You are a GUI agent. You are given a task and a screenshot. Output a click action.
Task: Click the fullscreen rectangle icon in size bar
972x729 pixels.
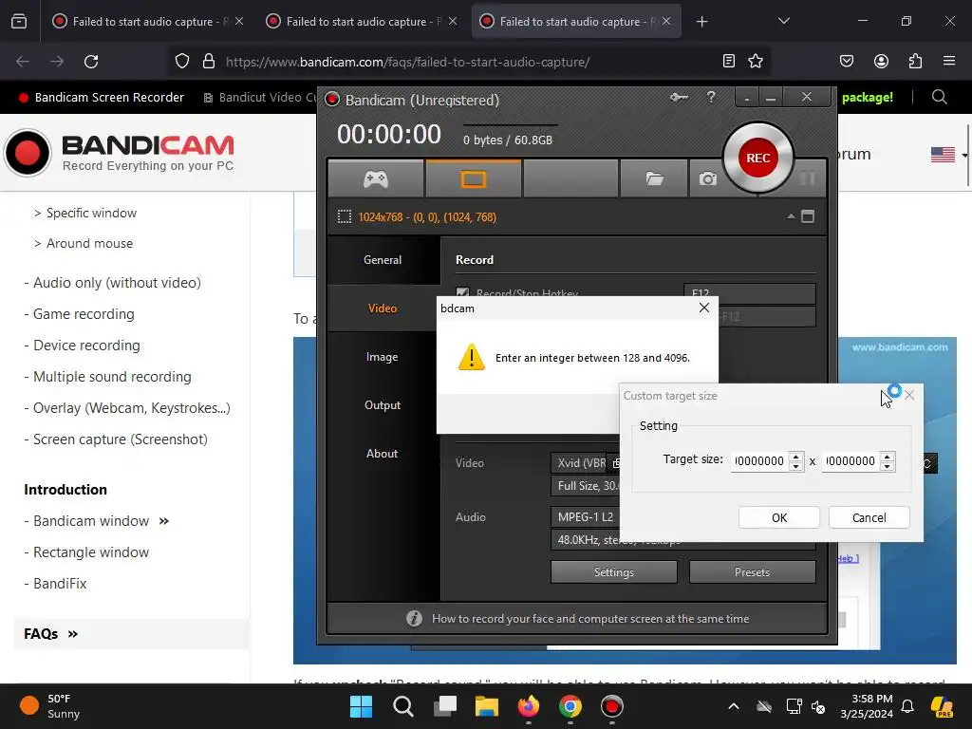click(x=808, y=216)
